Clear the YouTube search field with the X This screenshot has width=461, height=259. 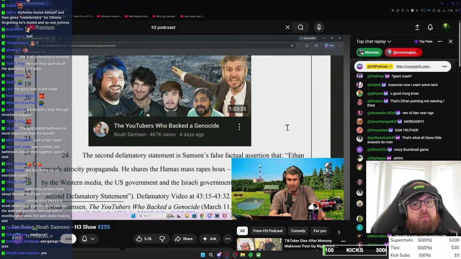pos(287,27)
